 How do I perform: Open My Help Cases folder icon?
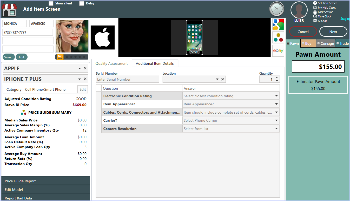315,8
